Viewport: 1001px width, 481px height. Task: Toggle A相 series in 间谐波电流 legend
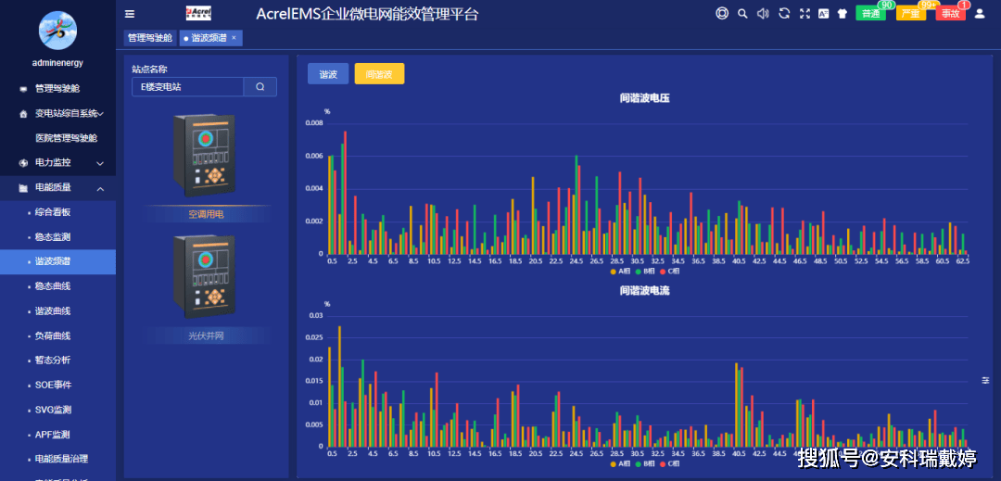click(x=619, y=463)
